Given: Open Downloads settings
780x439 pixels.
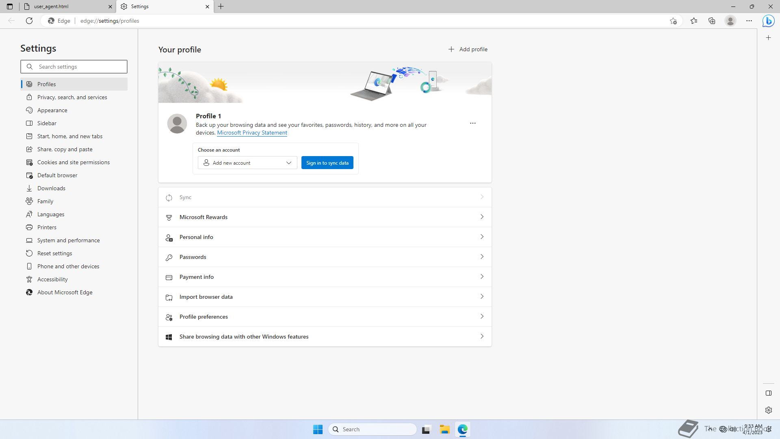Looking at the screenshot, I should (x=74, y=188).
